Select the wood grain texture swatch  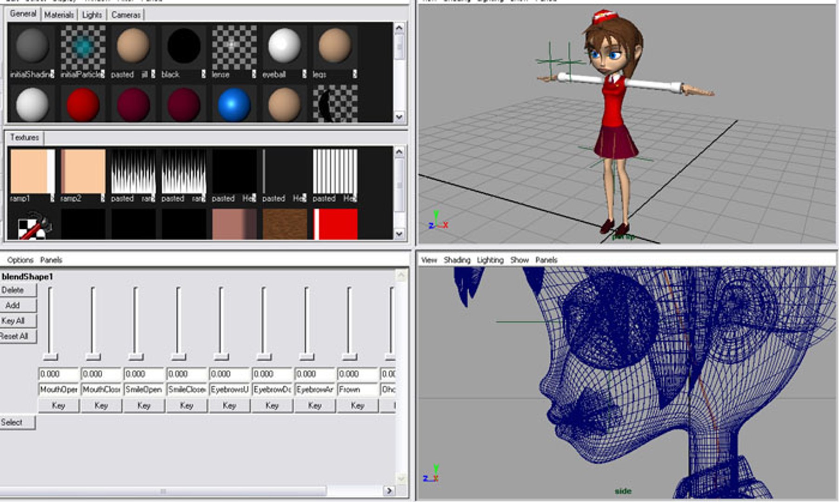point(285,224)
